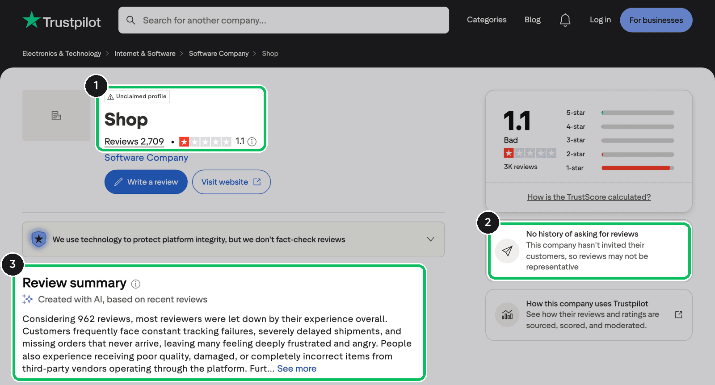Image resolution: width=715 pixels, height=385 pixels.
Task: Go to Internet & Software breadcrumb
Action: coord(145,54)
